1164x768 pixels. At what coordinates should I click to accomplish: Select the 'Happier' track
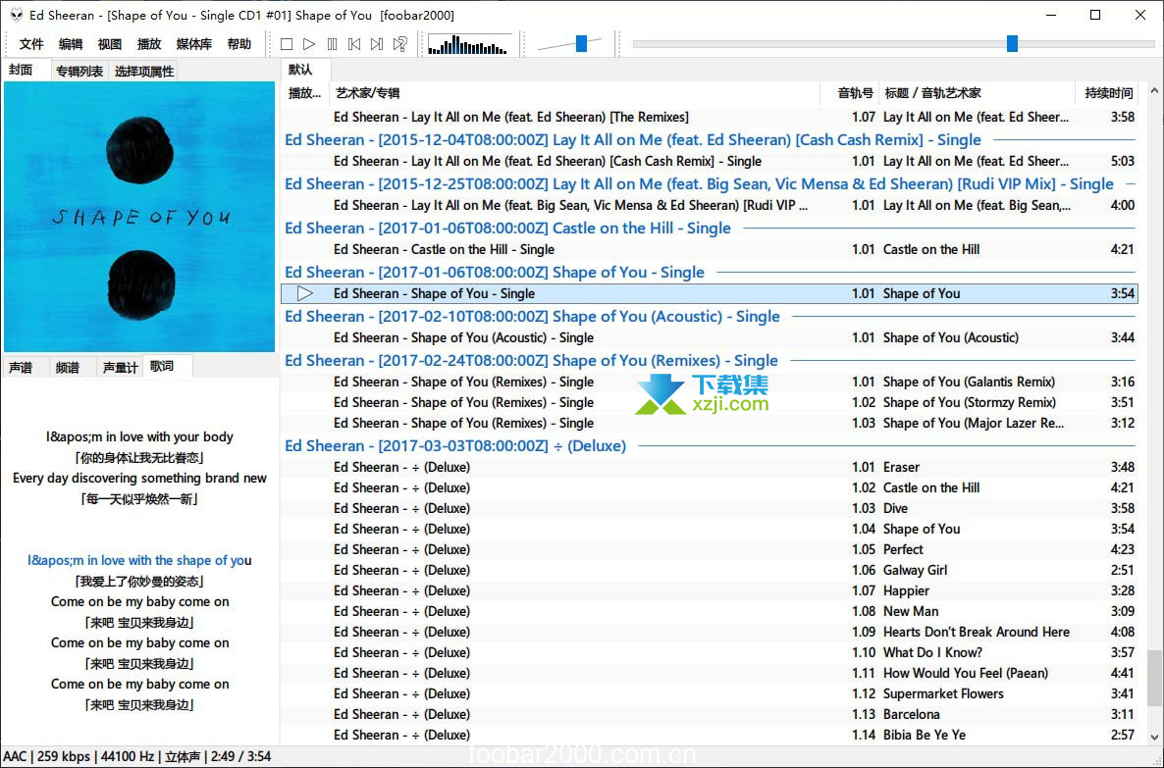point(709,590)
